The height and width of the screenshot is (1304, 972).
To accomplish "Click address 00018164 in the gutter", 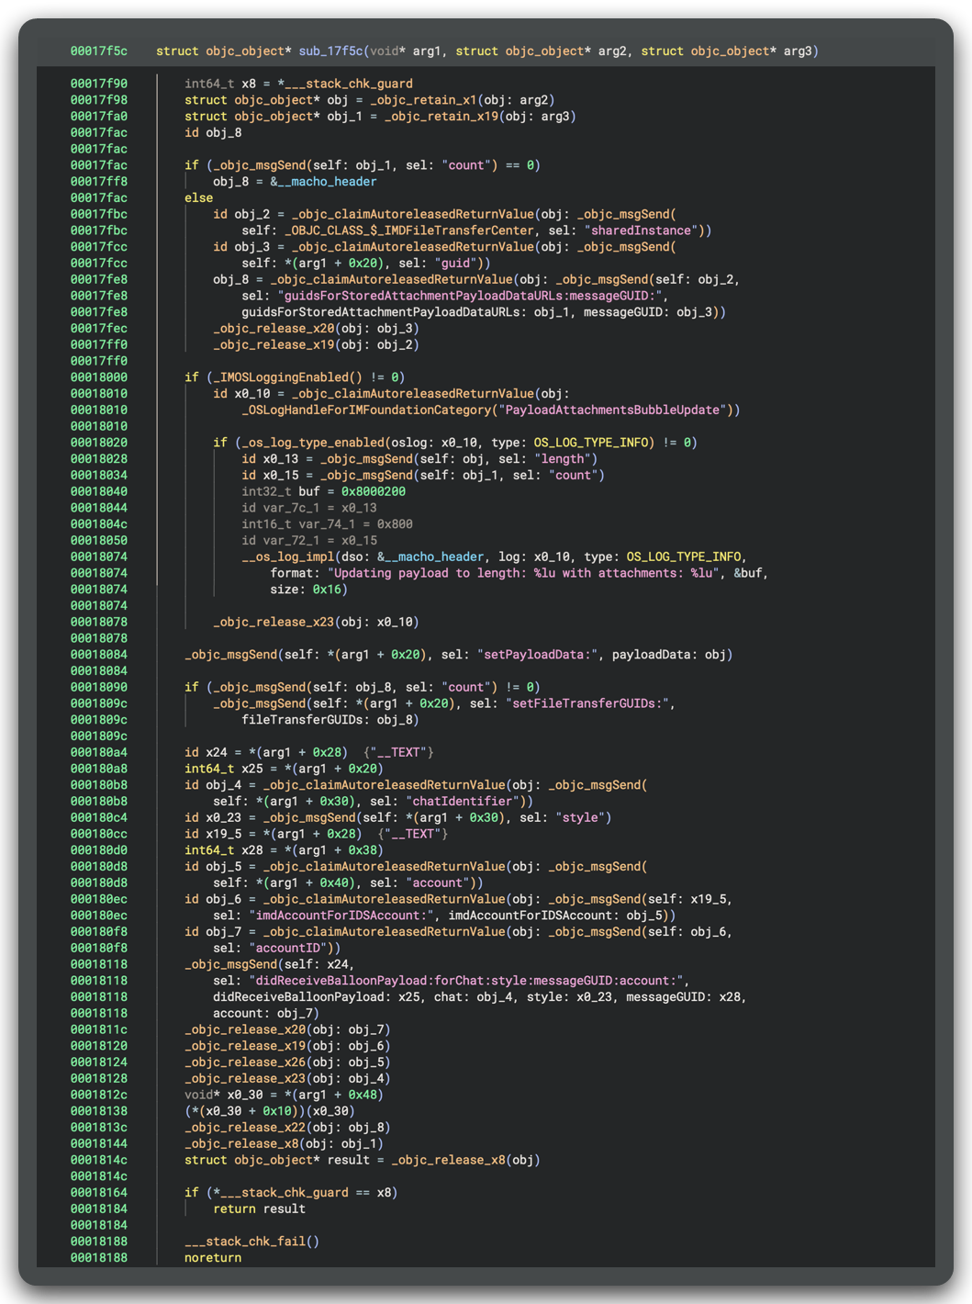I will 99,1193.
